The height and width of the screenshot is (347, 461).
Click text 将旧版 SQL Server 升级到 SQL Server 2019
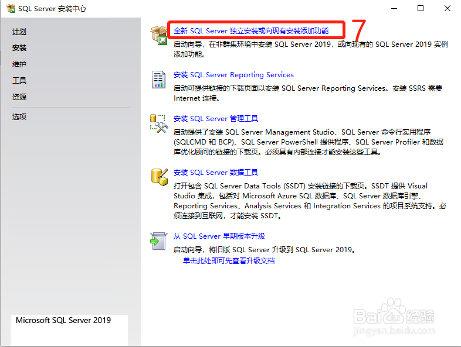(x=265, y=250)
